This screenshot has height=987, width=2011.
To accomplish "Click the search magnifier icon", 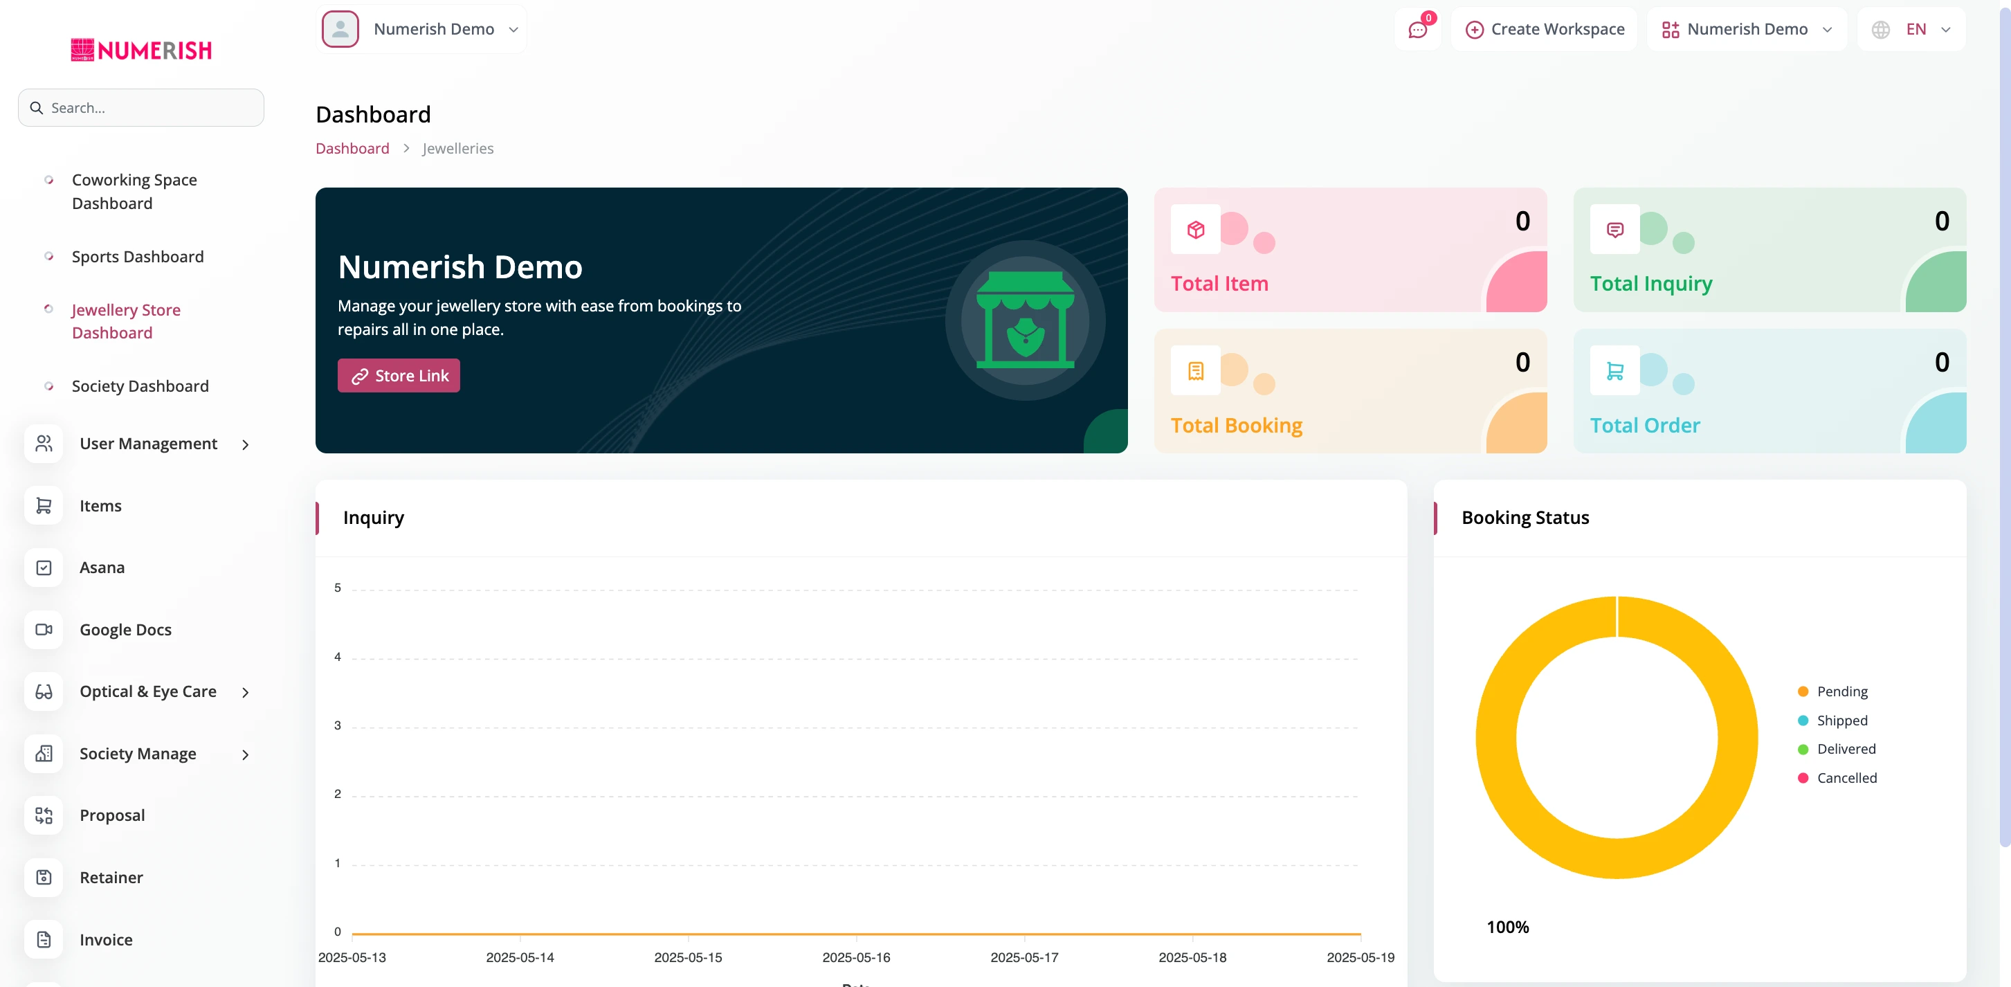I will pyautogui.click(x=36, y=108).
